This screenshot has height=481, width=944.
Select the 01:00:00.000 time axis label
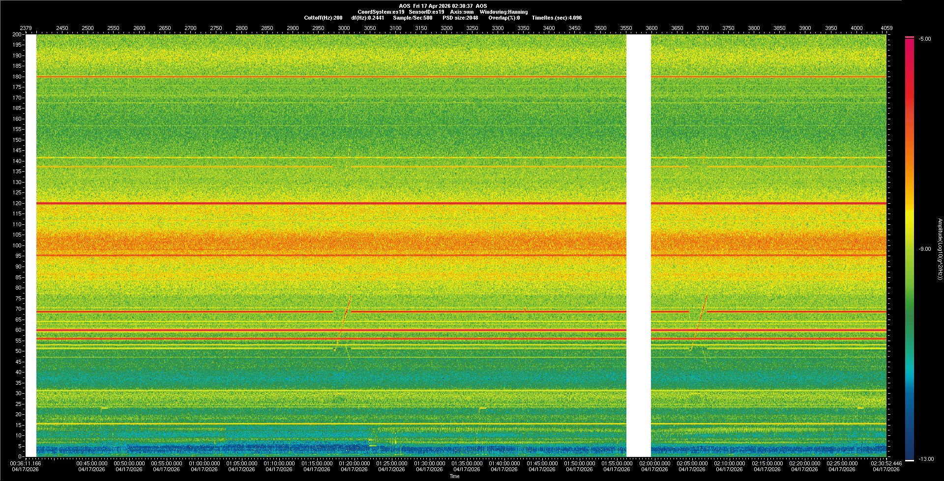point(204,463)
